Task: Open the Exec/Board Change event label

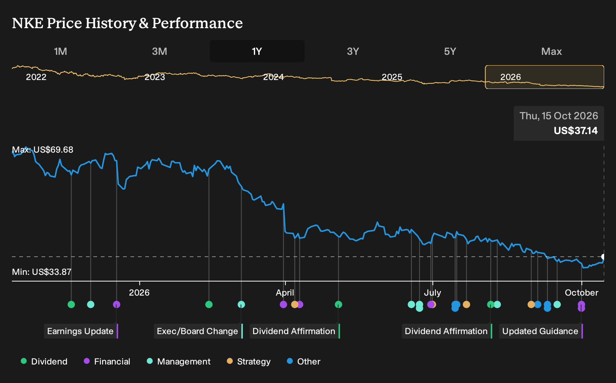Action: pos(198,331)
